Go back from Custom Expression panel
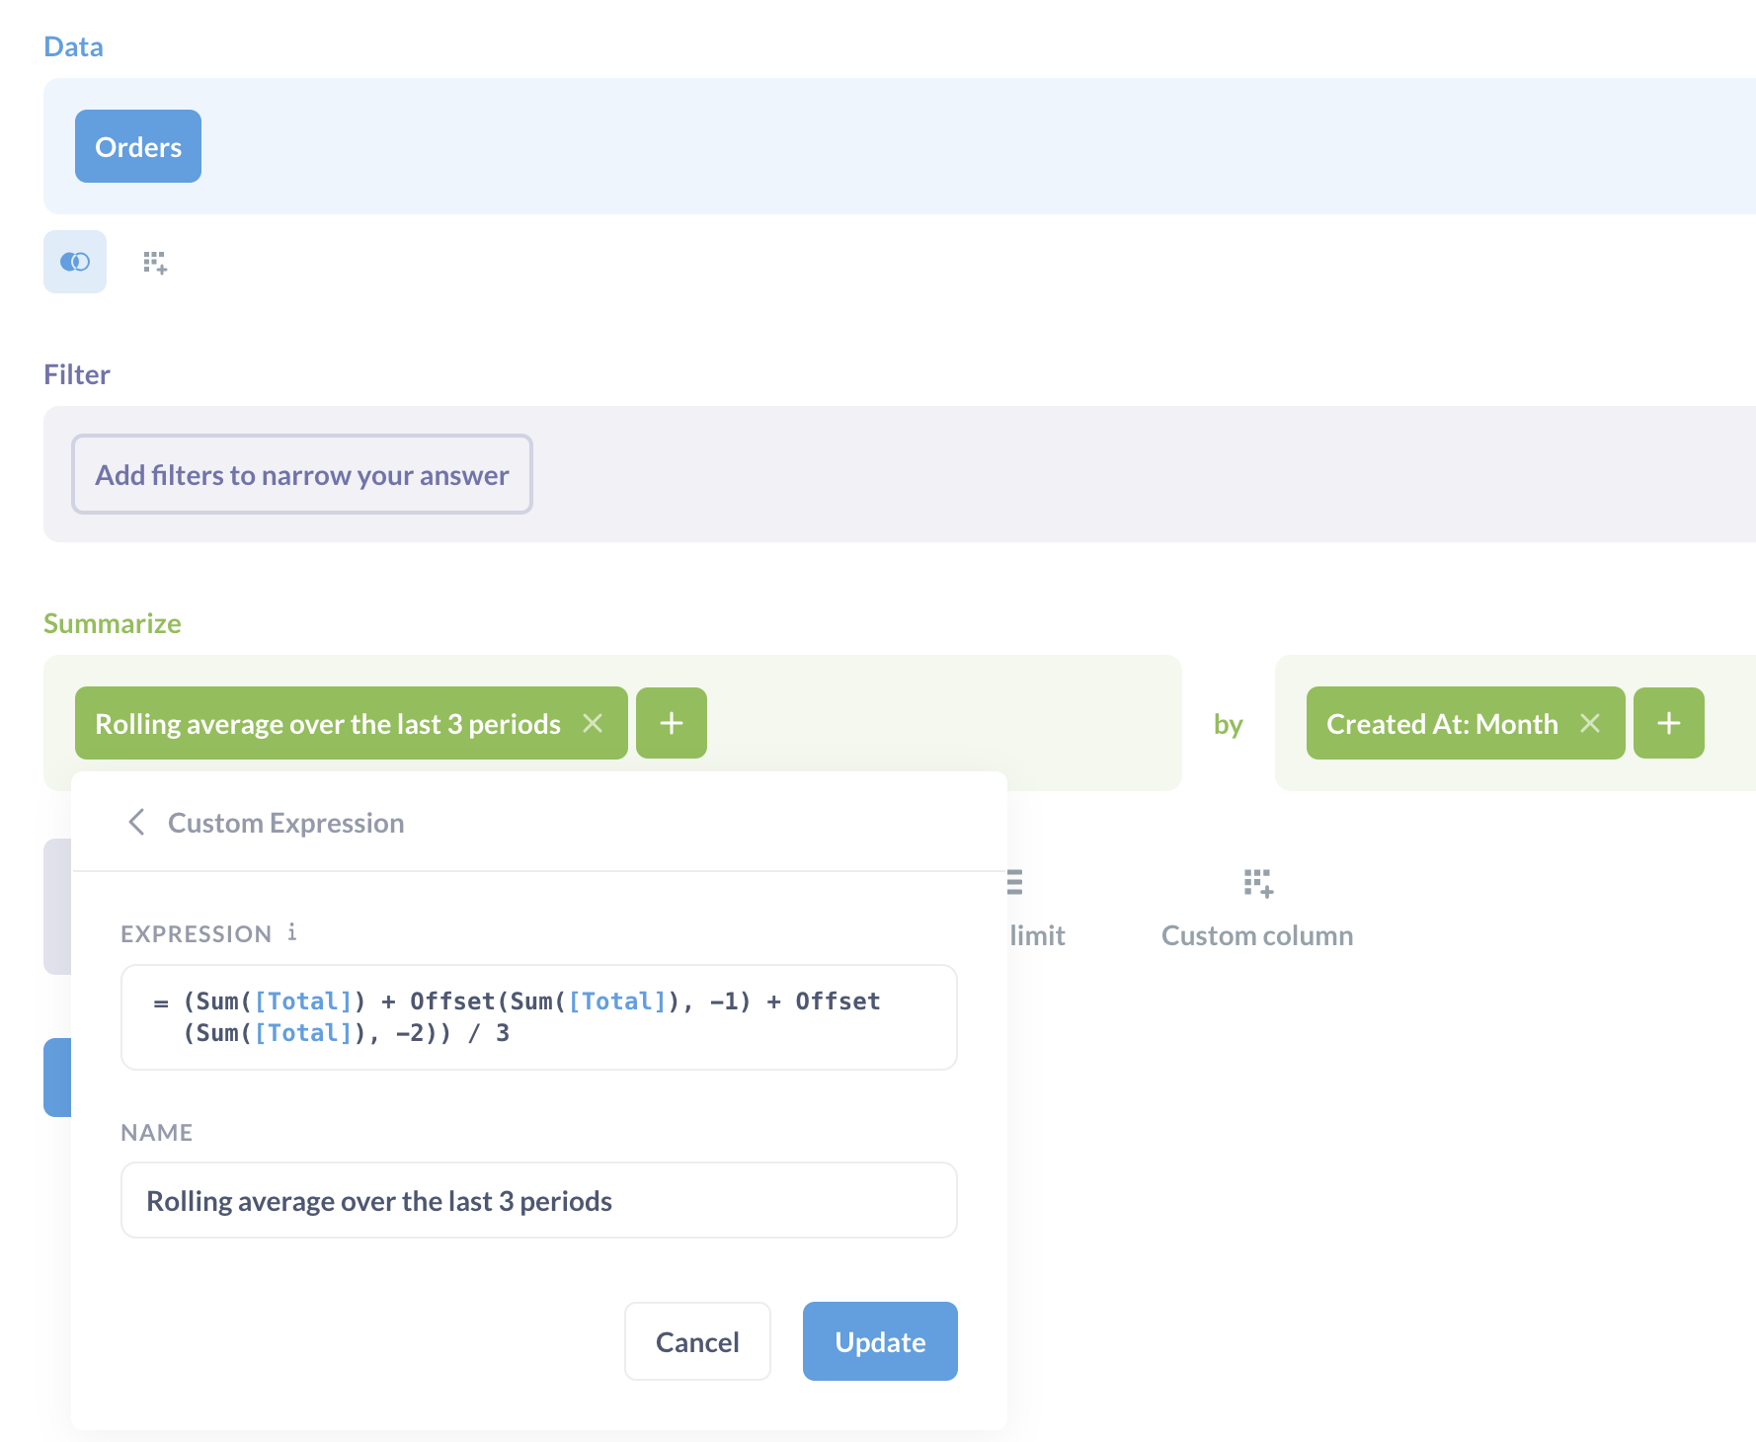This screenshot has width=1756, height=1442. point(137,822)
